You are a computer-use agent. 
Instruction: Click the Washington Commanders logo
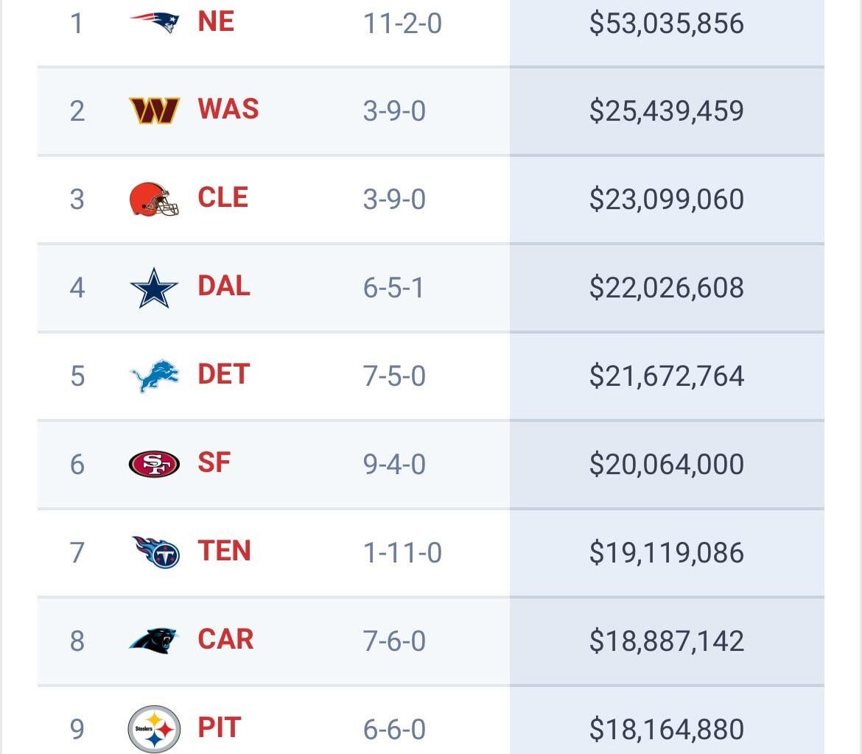(154, 110)
